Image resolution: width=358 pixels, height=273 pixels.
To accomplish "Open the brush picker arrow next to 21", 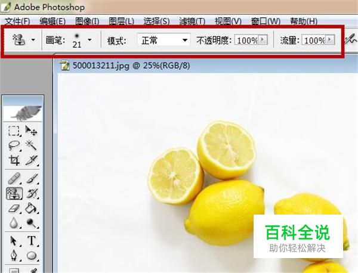I will pyautogui.click(x=89, y=40).
